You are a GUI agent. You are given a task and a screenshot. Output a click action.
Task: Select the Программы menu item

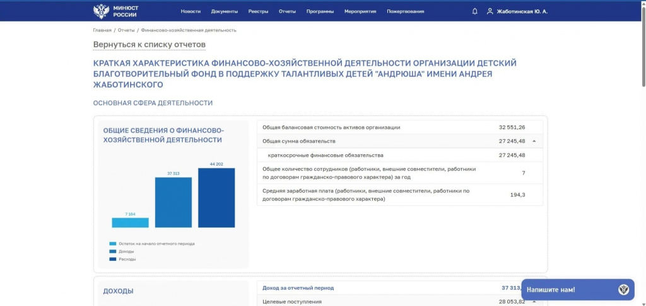point(320,11)
